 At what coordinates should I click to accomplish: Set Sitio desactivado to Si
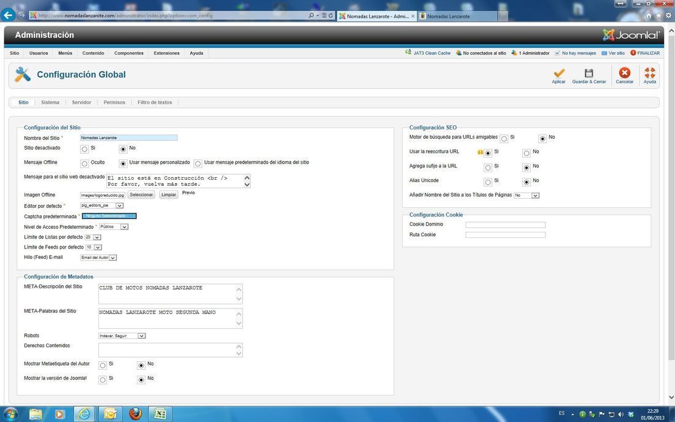pyautogui.click(x=85, y=149)
